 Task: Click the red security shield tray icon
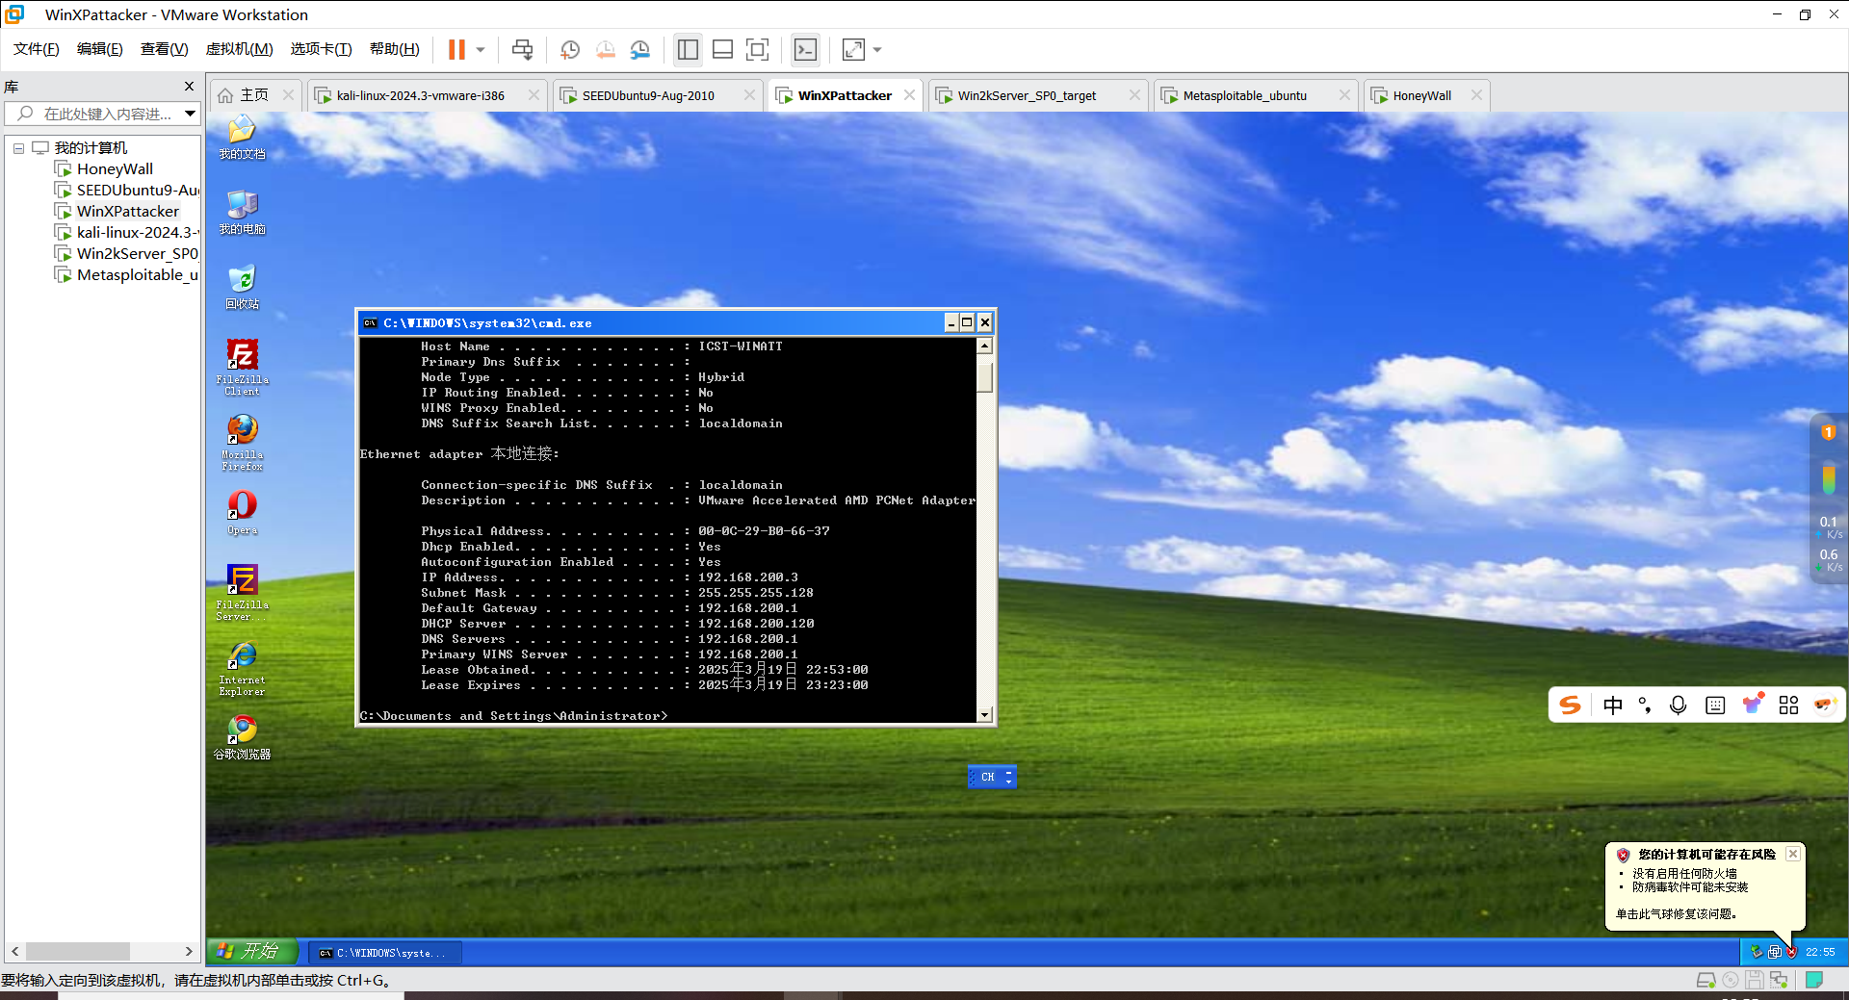click(x=1791, y=952)
